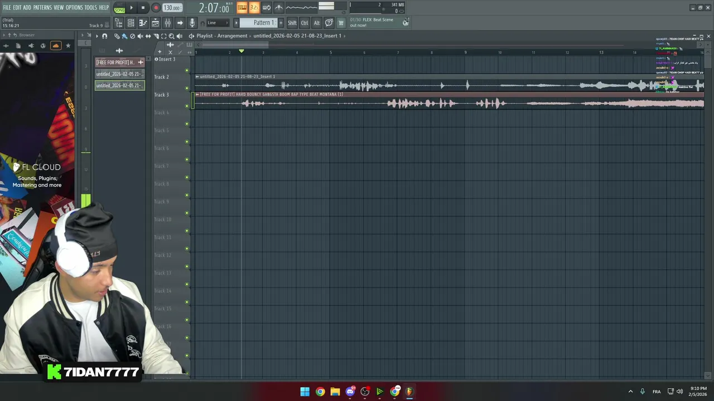
Task: Click the arrow left of Pattern 1
Action: (x=236, y=23)
